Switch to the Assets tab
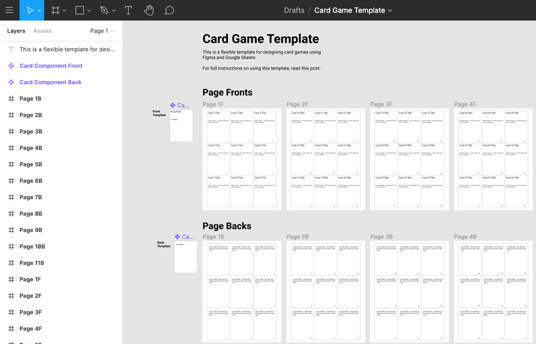This screenshot has width=536, height=344. coord(42,31)
